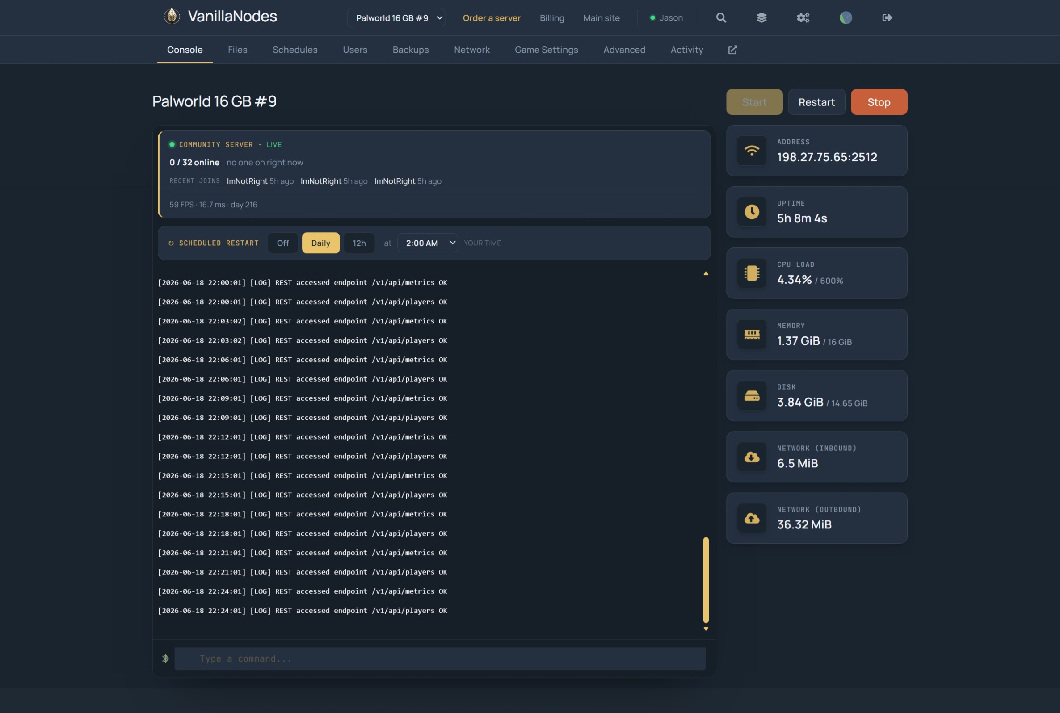1060x713 pixels.
Task: Click the CPU chip icon
Action: click(751, 273)
